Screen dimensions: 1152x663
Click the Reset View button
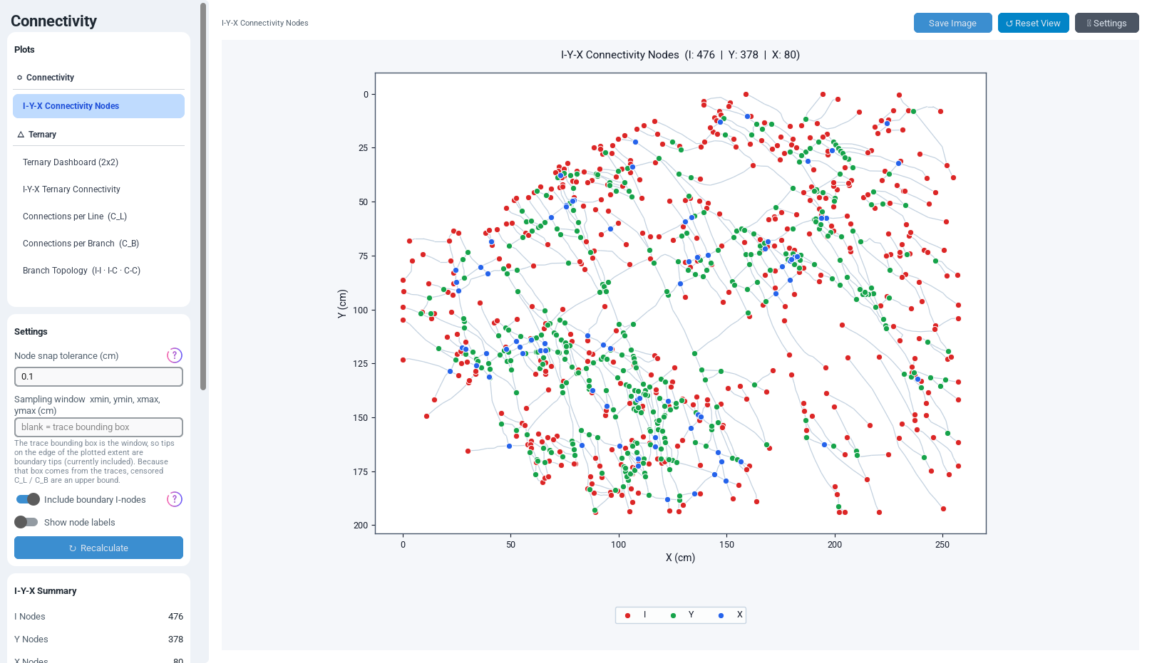click(1034, 23)
